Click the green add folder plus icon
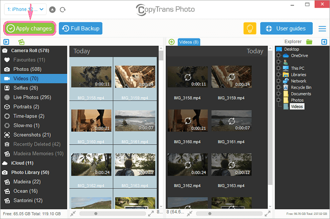 [x=171, y=42]
